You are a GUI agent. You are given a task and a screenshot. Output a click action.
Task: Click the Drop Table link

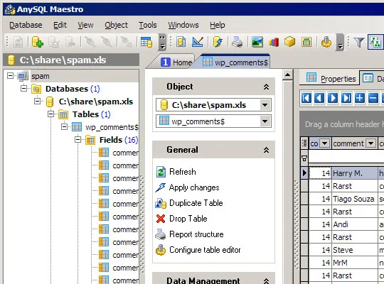click(x=188, y=219)
